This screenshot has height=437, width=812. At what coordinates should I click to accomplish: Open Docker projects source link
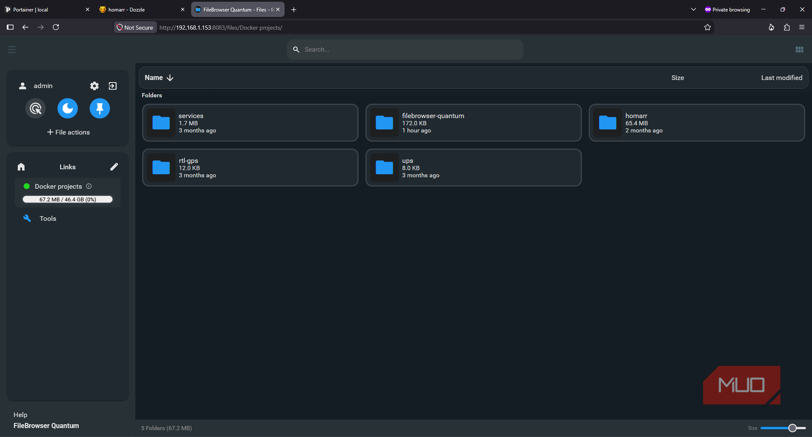click(58, 187)
